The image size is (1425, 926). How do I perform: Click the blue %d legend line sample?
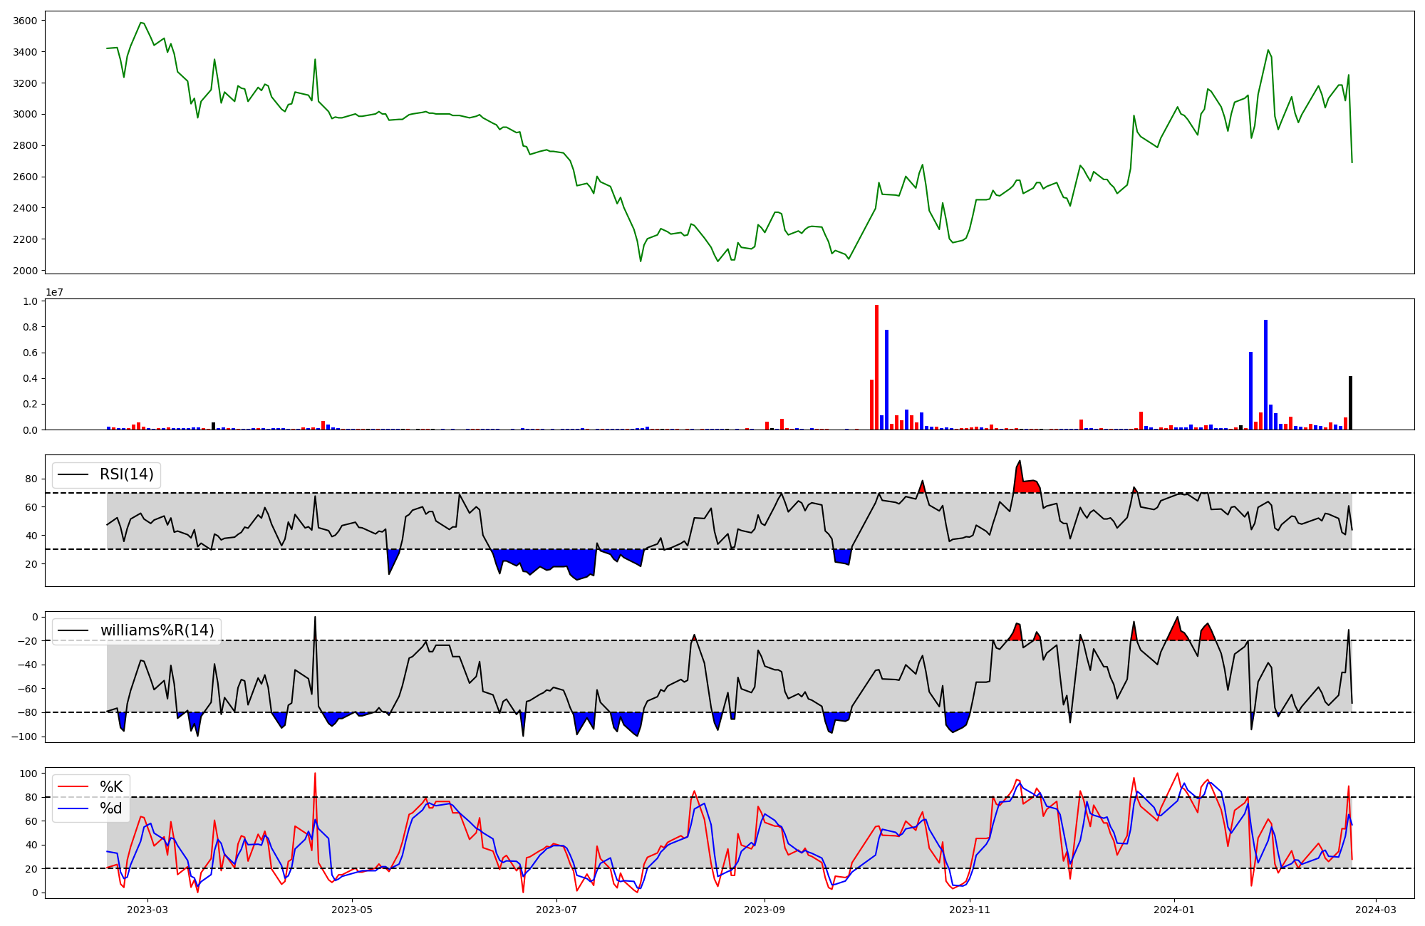click(73, 808)
